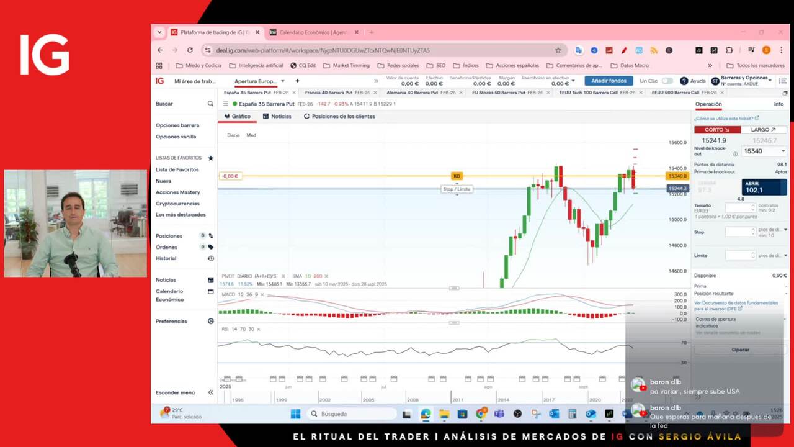The width and height of the screenshot is (794, 447).
Task: Open the Stop units dropdown
Action: click(785, 230)
